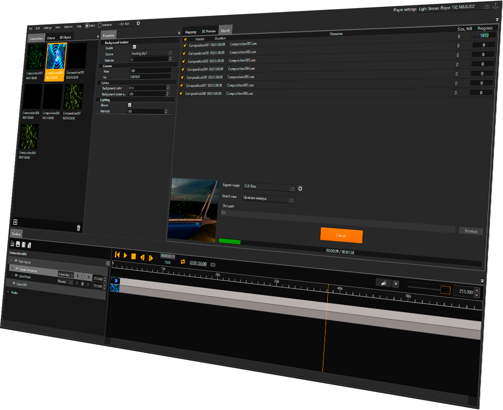Uncheck Composition004 in export list

(183, 69)
